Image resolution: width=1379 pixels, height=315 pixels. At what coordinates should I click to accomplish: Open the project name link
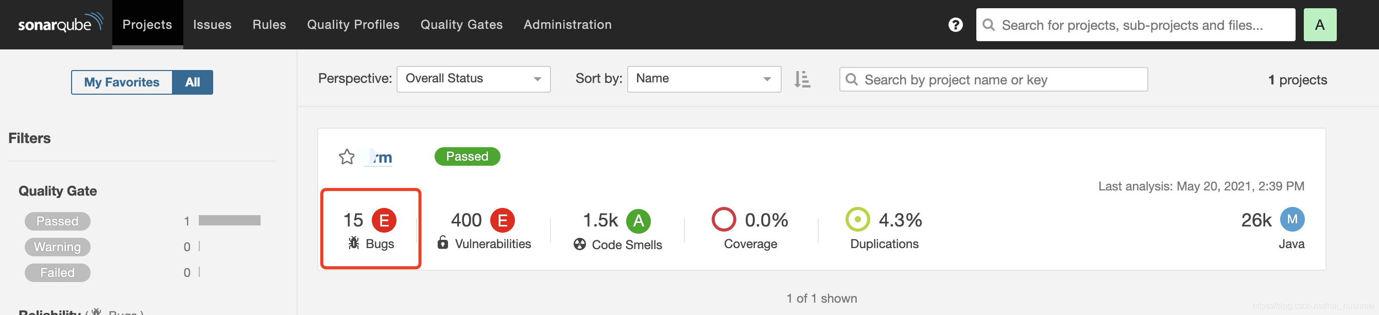(x=378, y=157)
